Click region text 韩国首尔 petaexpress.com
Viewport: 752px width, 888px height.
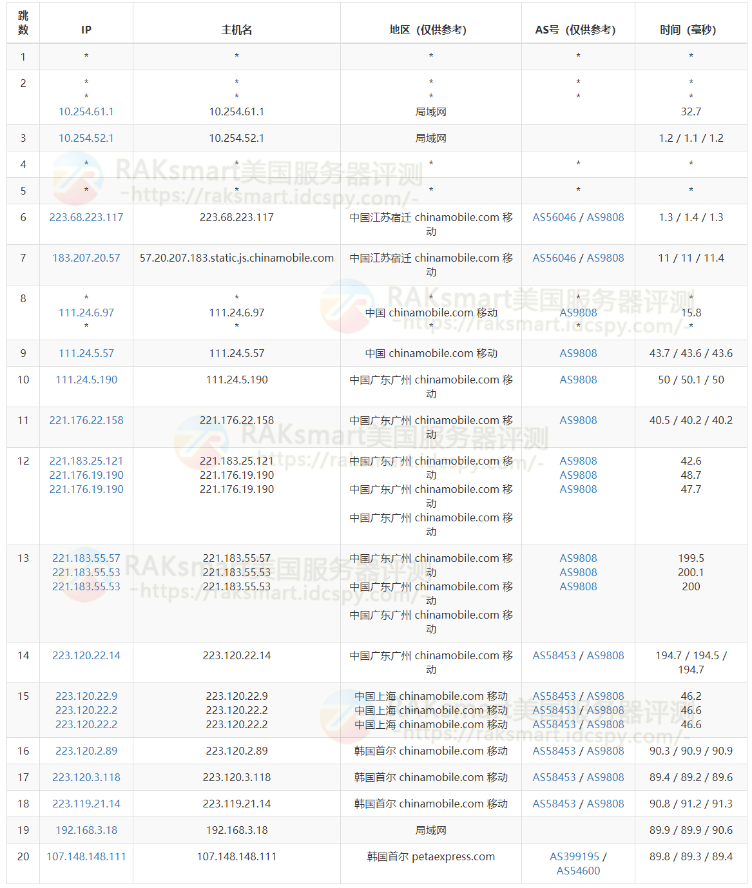(x=431, y=856)
